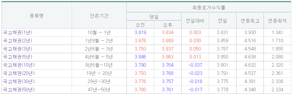Click yearly high value 4.348
Image resolution: width=292 pixels, height=94 pixels.
pos(250,90)
